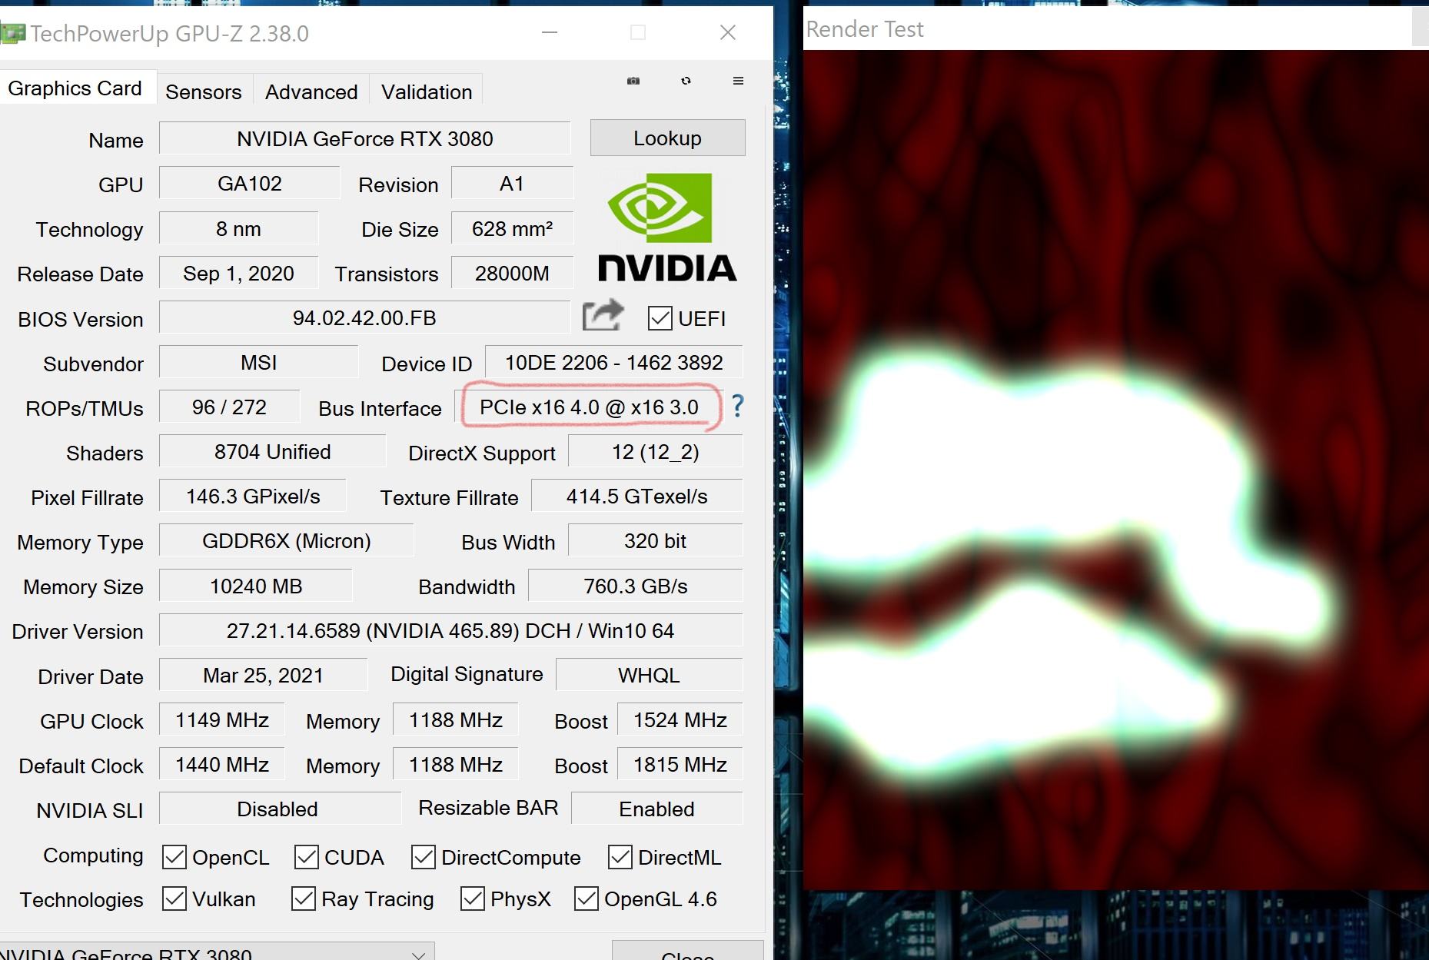Toggle the DirectCompute checkbox

[424, 857]
